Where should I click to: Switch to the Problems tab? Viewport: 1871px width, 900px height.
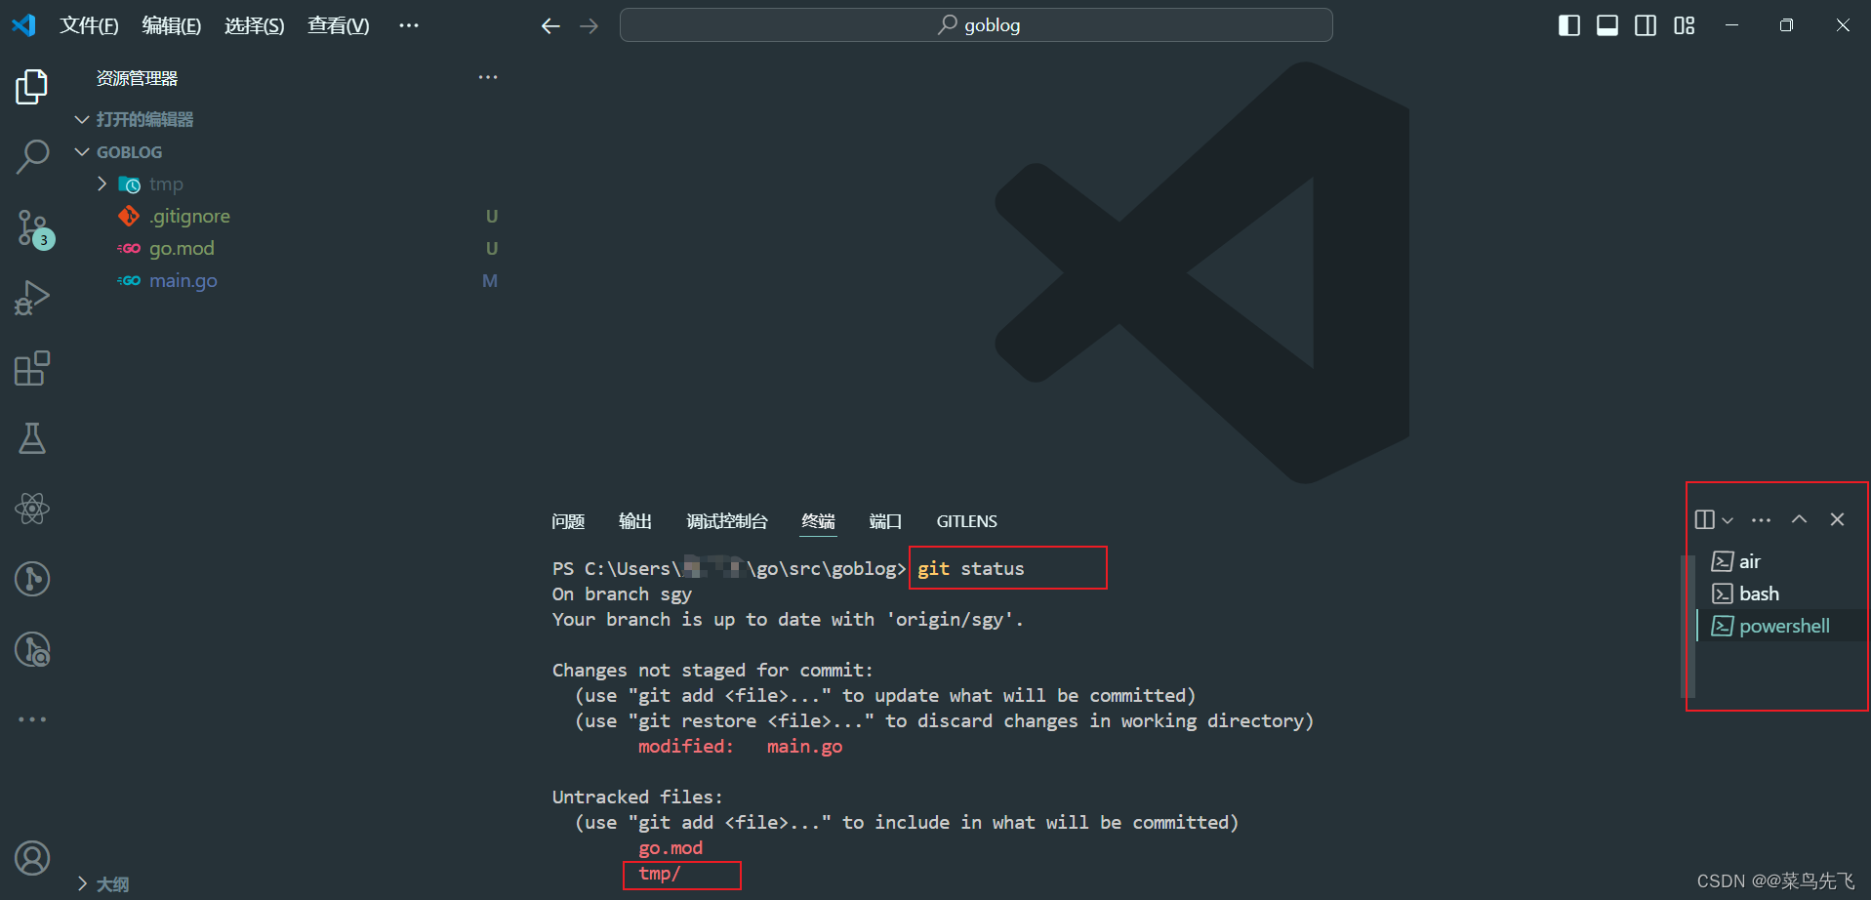click(x=568, y=521)
